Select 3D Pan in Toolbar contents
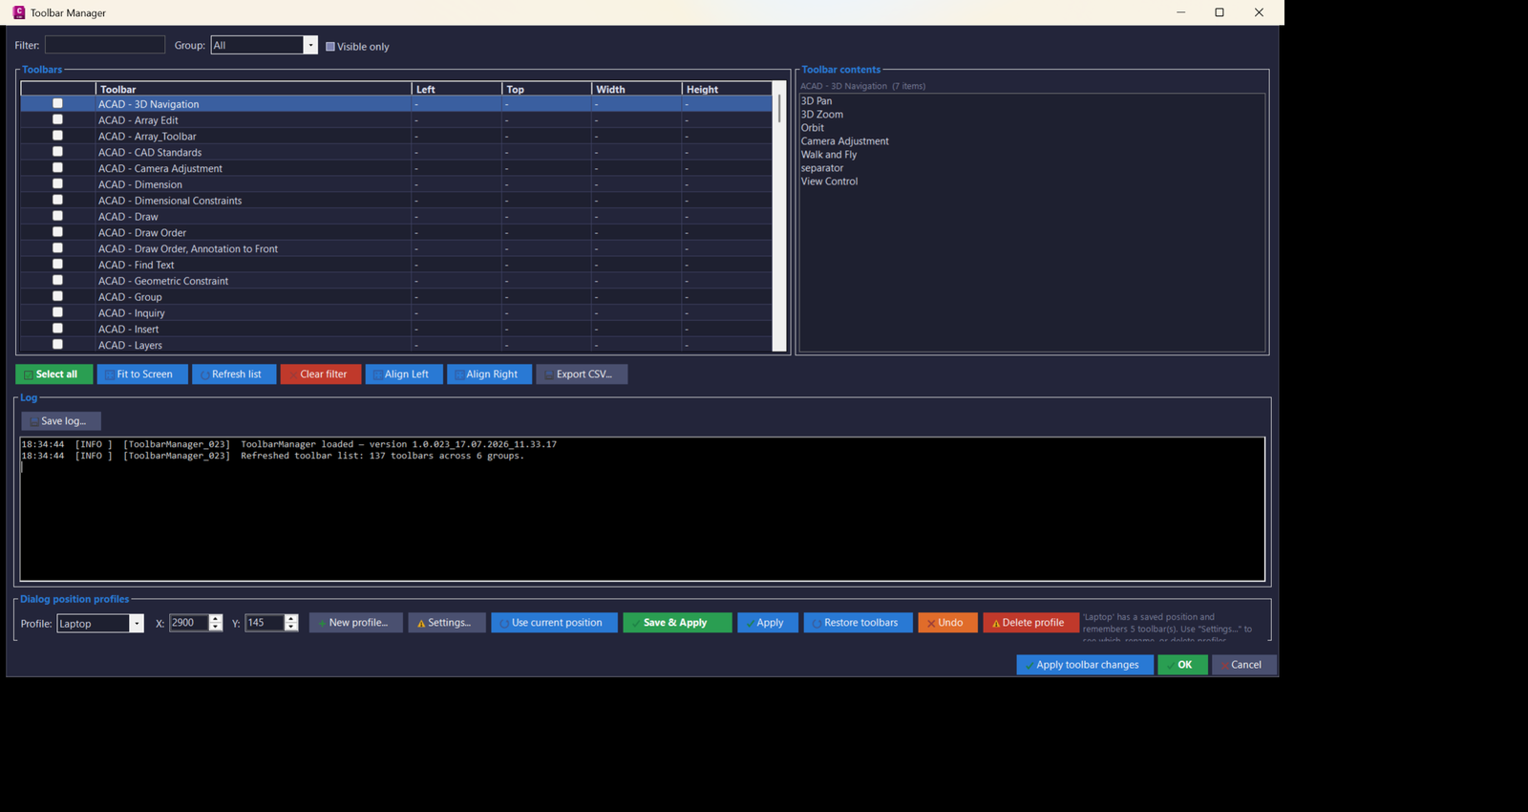Image resolution: width=1528 pixels, height=812 pixels. click(x=817, y=100)
